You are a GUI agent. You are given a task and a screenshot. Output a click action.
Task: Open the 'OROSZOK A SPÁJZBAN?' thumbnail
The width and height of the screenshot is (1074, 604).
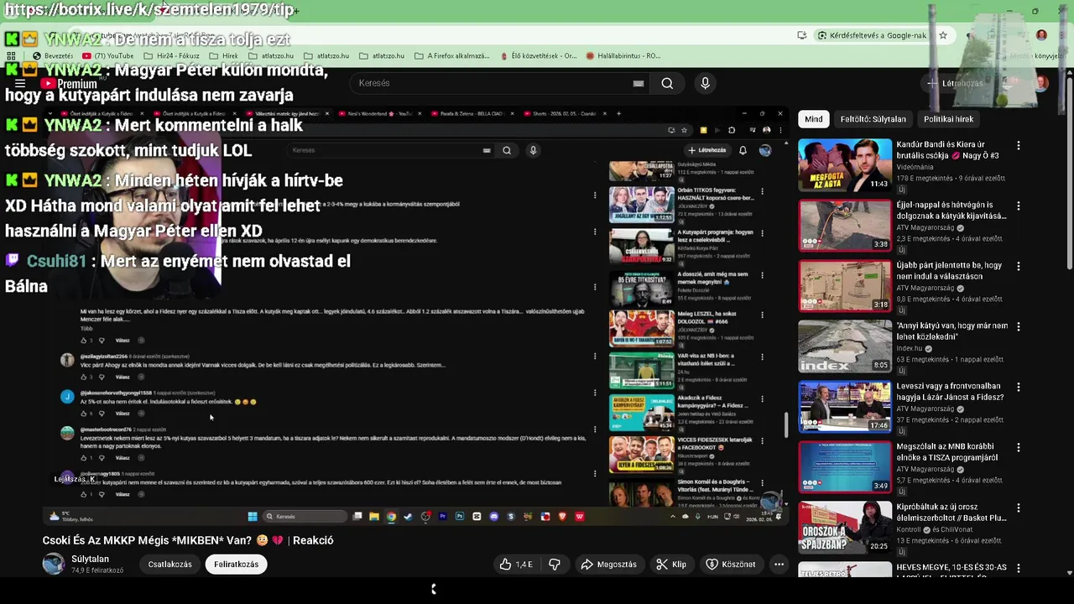(x=844, y=528)
